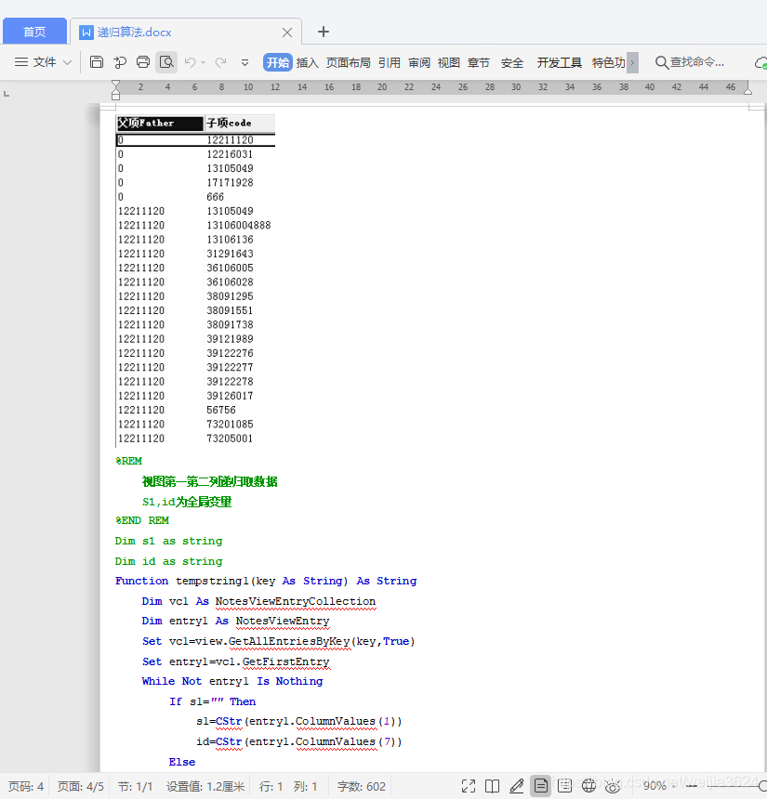Switch to the 首页 tab
Screen dimensions: 767x799
(x=34, y=32)
